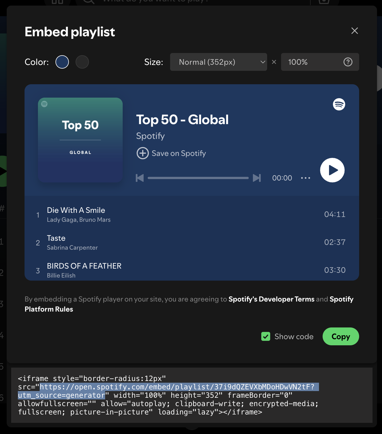Click the Top 50 Global cover thumbnail
382x434 pixels.
(x=80, y=140)
